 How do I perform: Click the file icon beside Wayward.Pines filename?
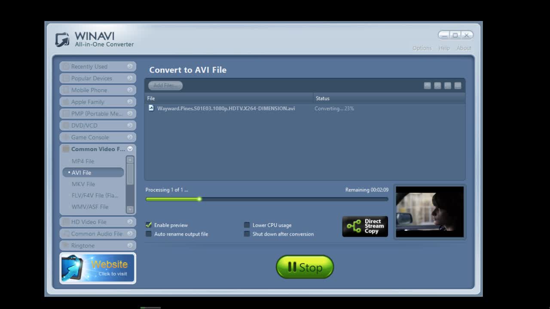[151, 108]
